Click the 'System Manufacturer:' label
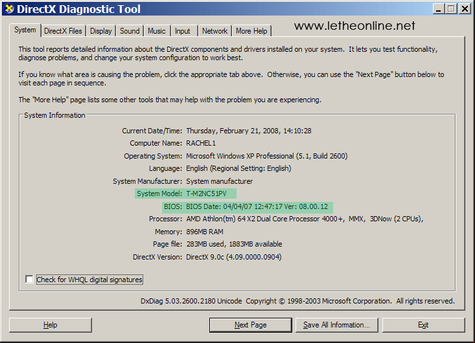475x343 pixels. coord(148,181)
